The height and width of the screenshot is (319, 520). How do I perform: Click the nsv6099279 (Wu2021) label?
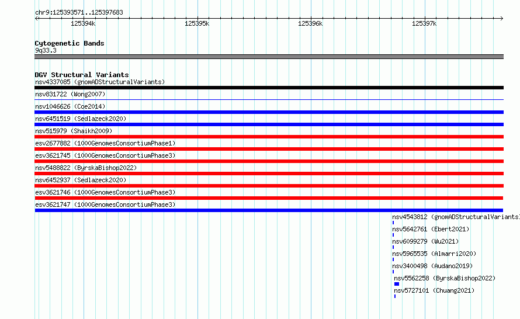tap(425, 241)
